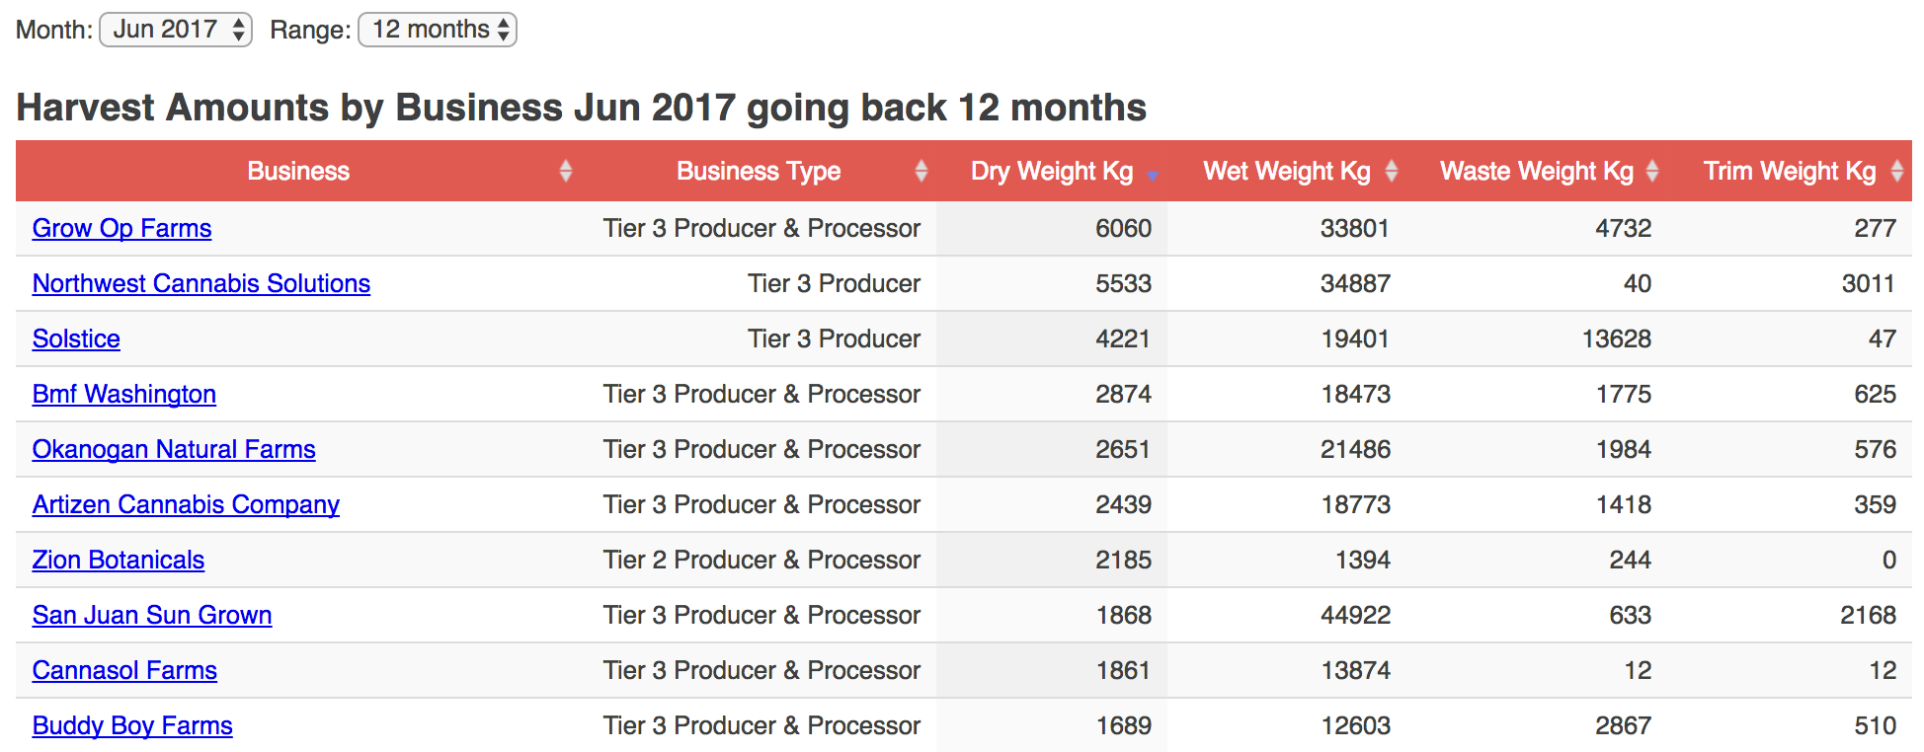This screenshot has height=752, width=1924.
Task: Open the Range dropdown showing 12 months
Action: tap(437, 30)
